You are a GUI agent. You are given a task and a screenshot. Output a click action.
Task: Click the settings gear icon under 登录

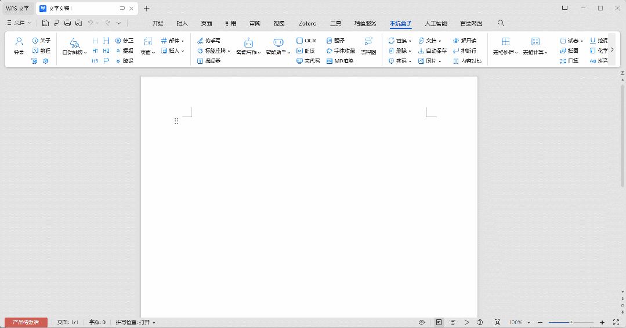(x=45, y=61)
